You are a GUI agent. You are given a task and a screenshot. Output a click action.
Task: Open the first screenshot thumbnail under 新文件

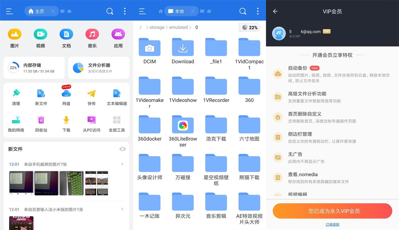coord(21,183)
